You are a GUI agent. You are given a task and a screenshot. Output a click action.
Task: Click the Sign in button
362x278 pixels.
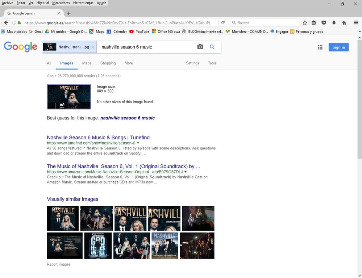pos(338,47)
